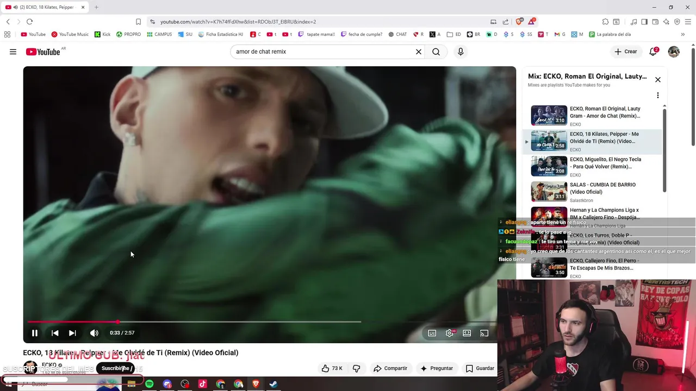Open the browser main menu hamburger
The image size is (696, 391).
pos(688,22)
